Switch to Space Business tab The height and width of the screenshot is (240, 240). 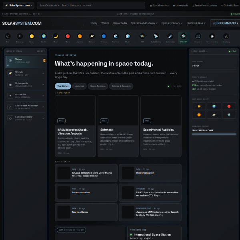98,86
